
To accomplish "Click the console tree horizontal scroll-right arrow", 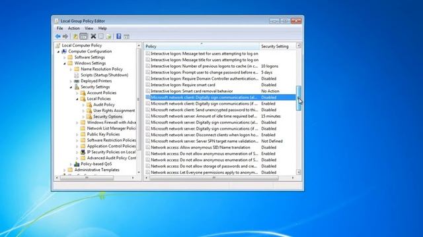I will [133, 178].
